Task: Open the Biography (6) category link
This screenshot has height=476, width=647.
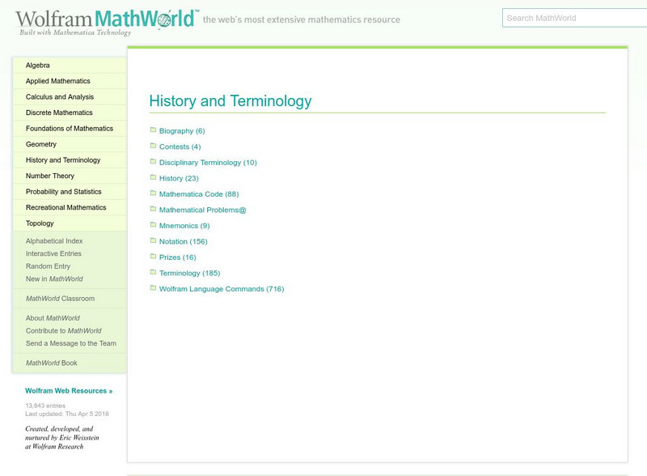Action: 182,131
